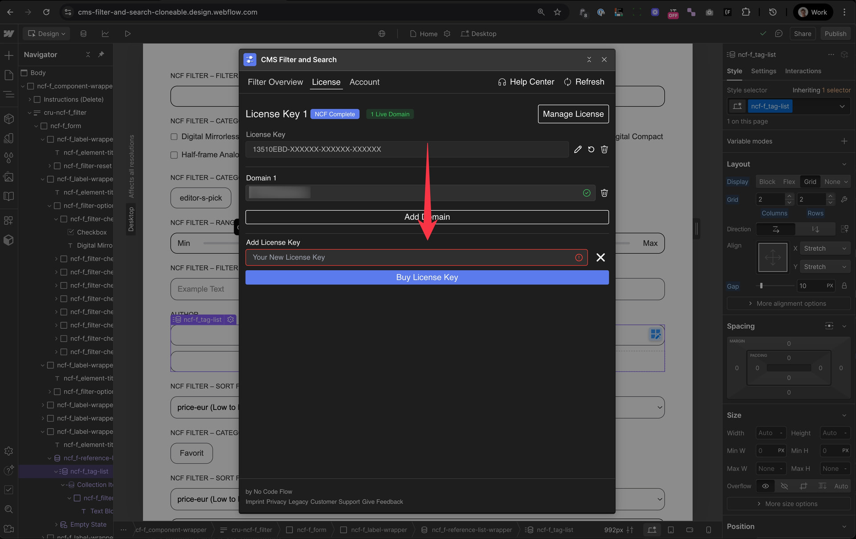
Task: Collapse the CMS Filter and Search dialog
Action: (589, 60)
